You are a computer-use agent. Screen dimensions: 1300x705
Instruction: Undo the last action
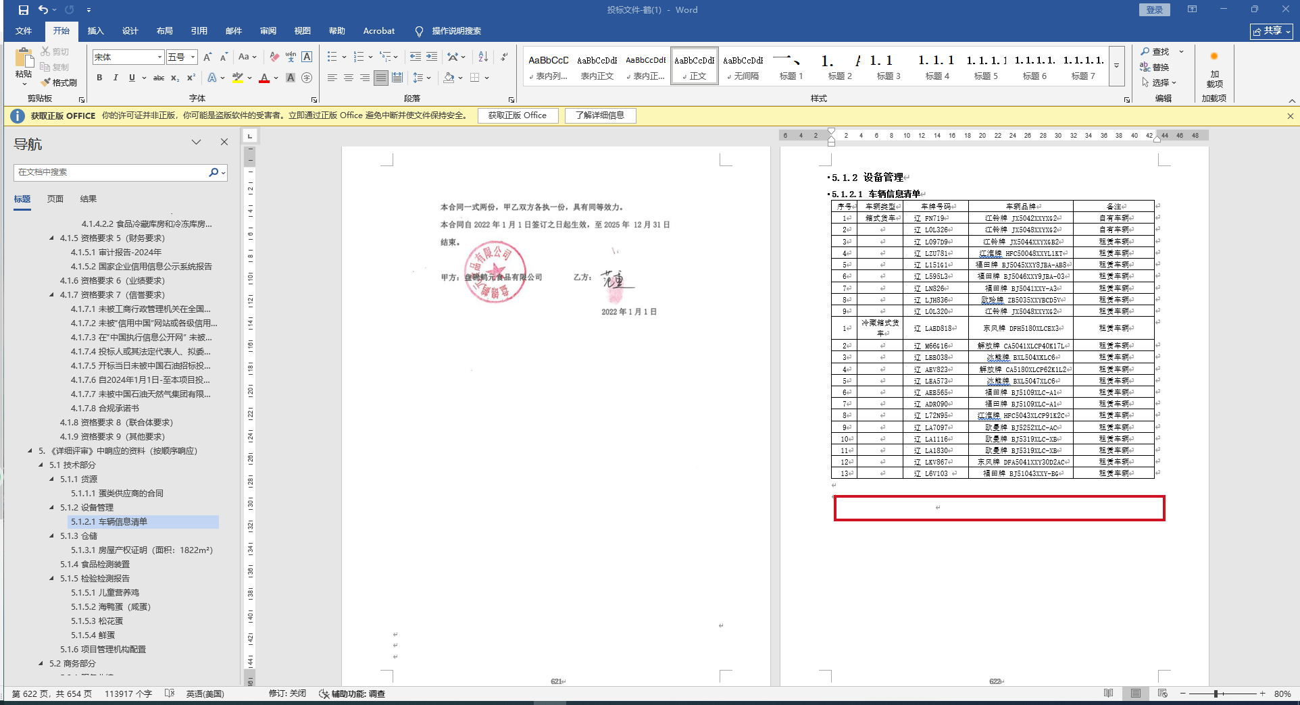tap(43, 10)
